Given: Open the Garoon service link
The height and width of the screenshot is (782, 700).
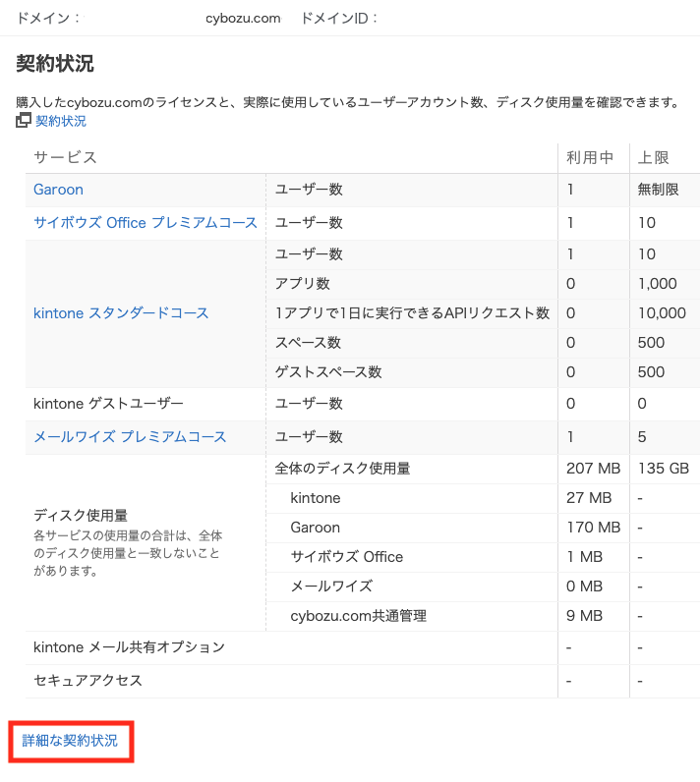Looking at the screenshot, I should [x=58, y=190].
